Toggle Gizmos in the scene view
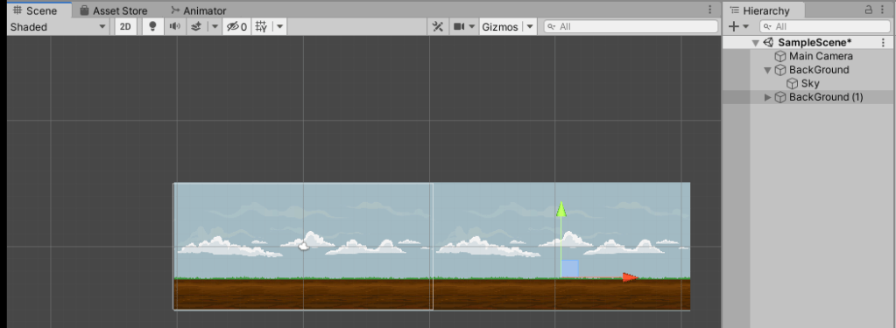Image resolution: width=896 pixels, height=328 pixels. 500,27
